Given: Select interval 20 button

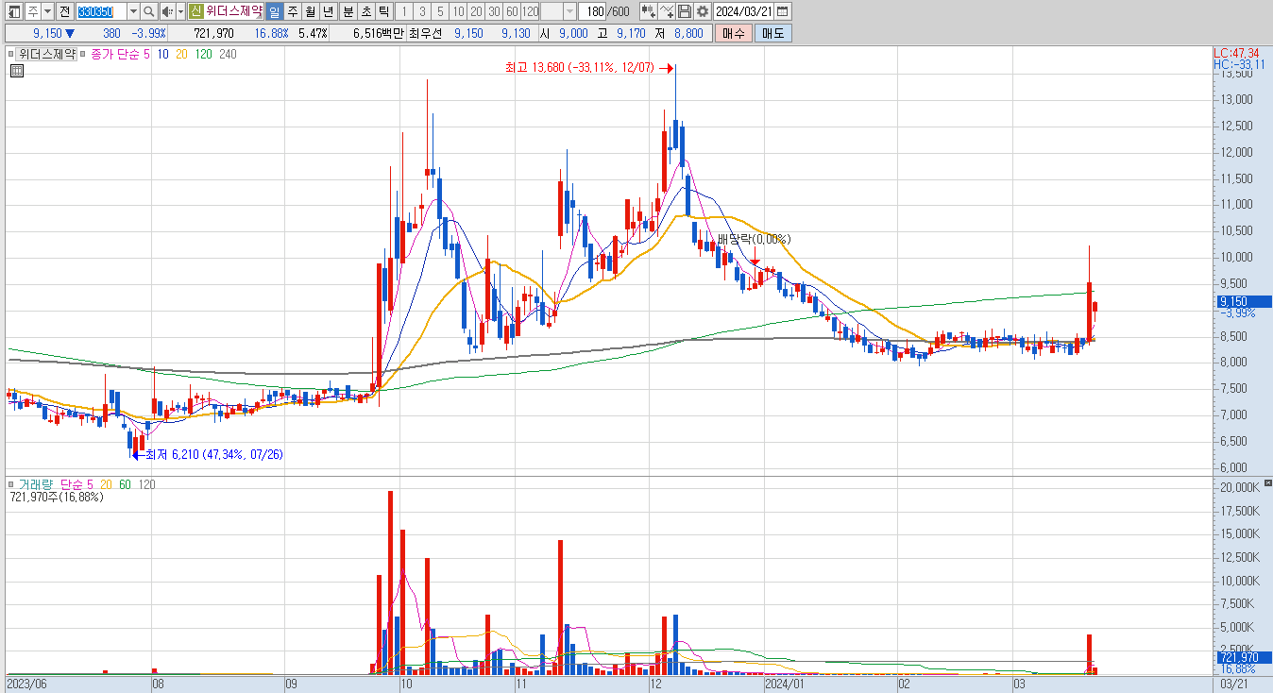Looking at the screenshot, I should (475, 11).
